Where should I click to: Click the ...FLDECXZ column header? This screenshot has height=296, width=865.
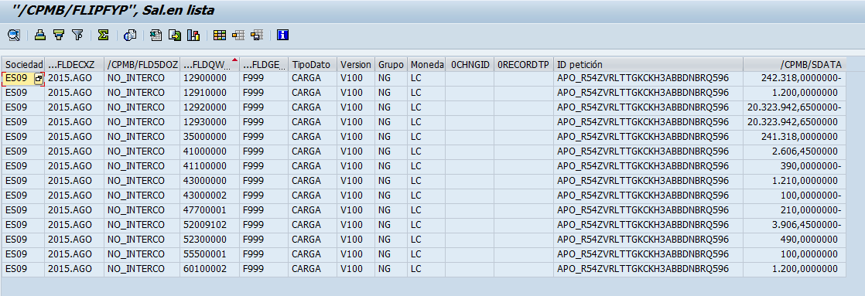(x=74, y=64)
